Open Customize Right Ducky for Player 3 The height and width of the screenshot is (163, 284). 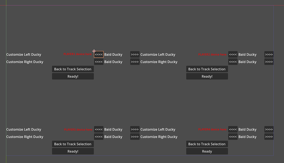[x=25, y=136]
